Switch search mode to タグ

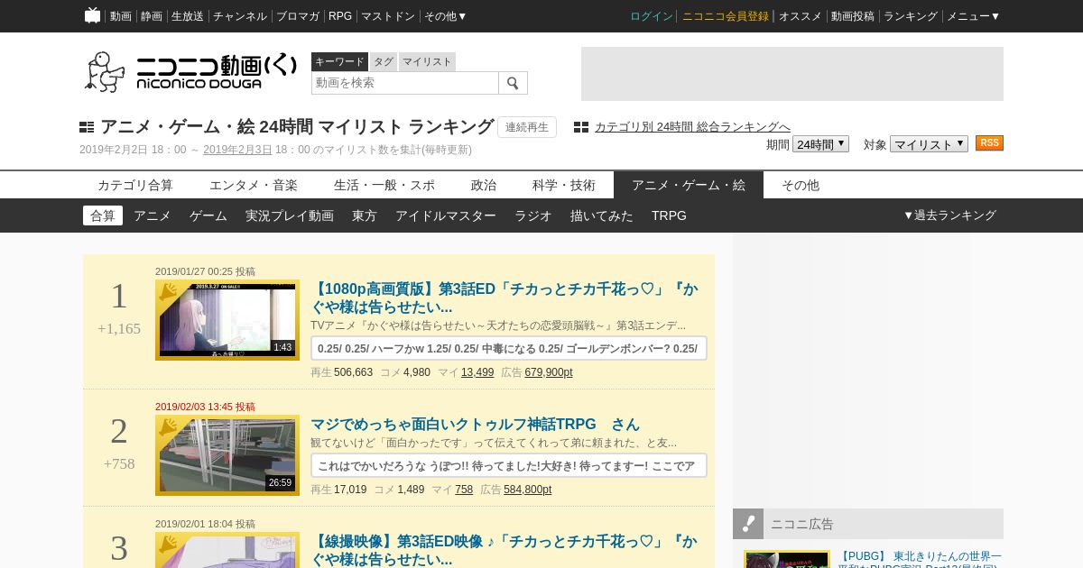pos(384,61)
